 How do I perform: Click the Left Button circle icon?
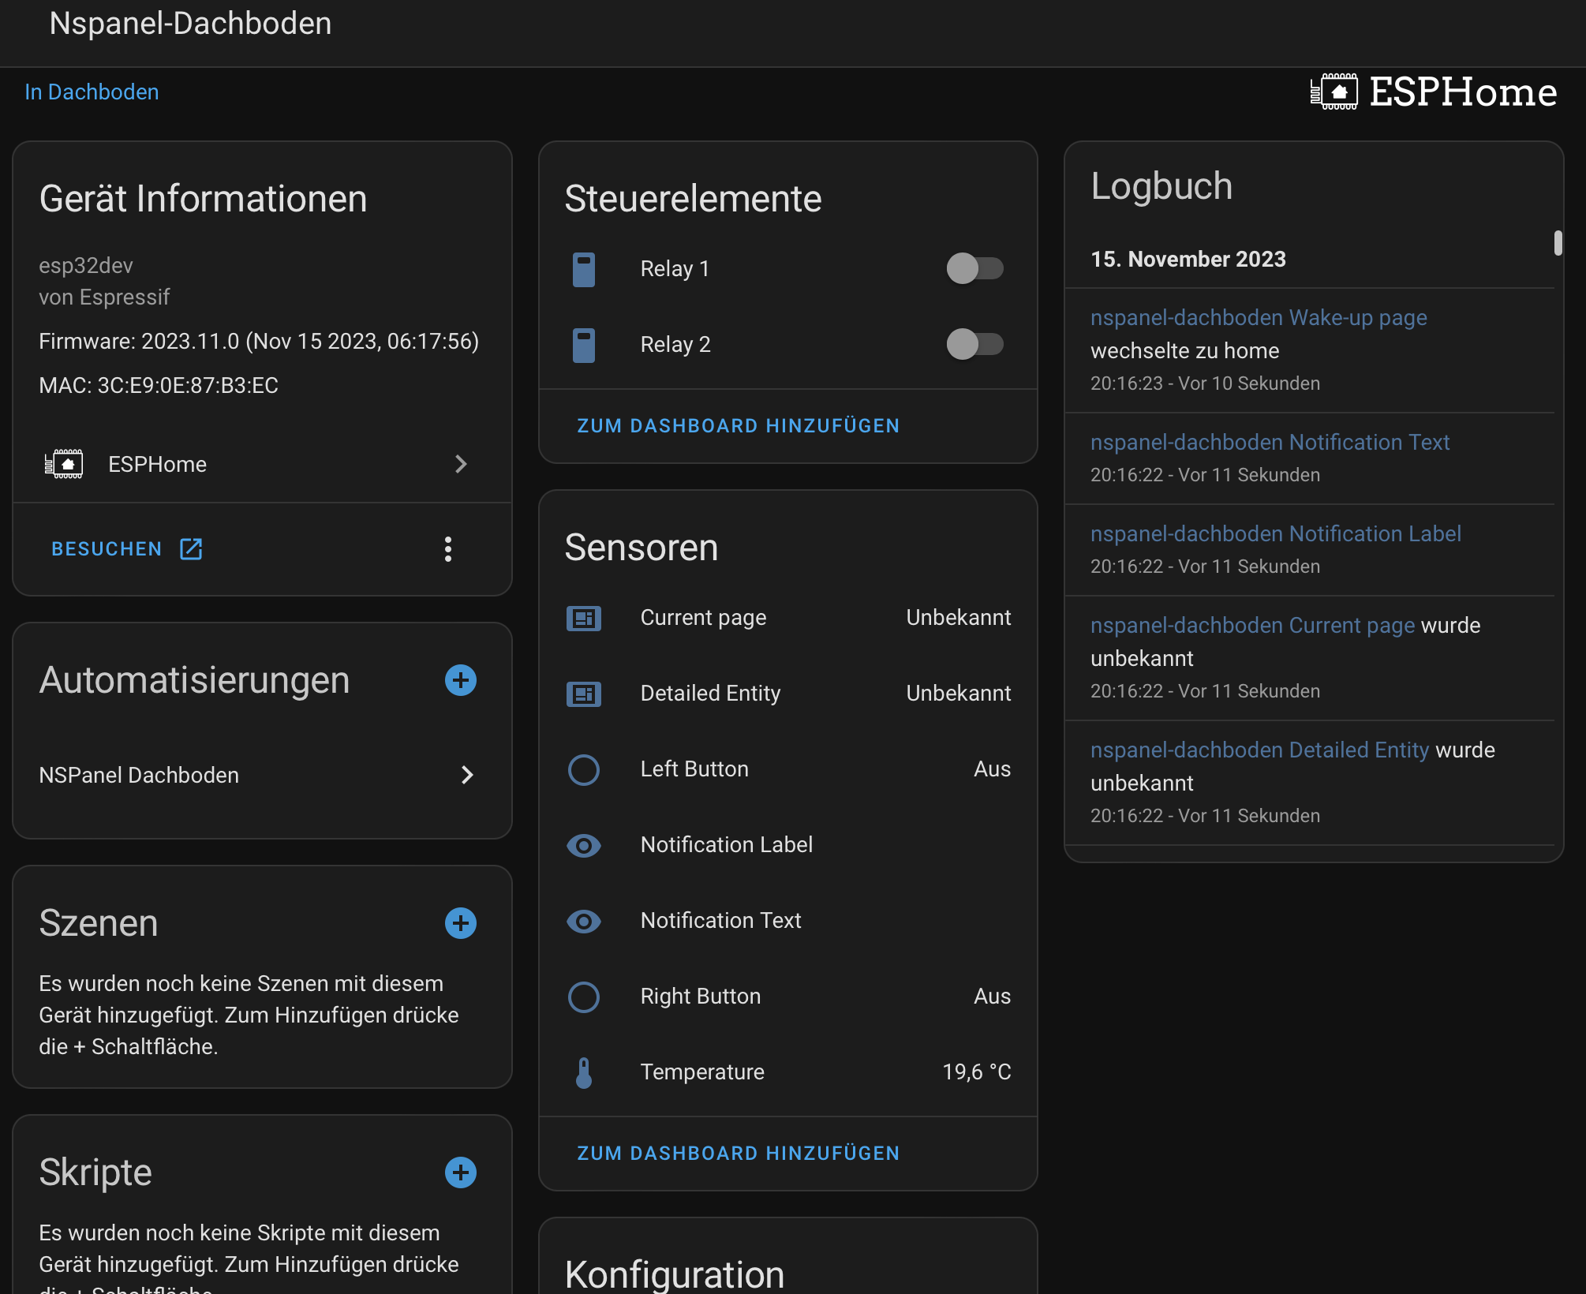(584, 770)
